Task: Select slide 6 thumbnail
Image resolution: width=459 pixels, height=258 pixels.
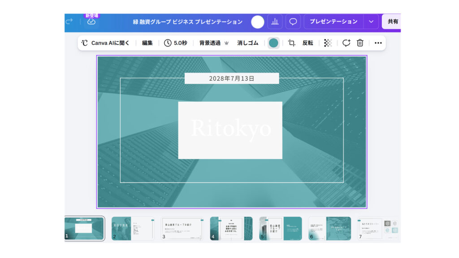Action: click(329, 229)
